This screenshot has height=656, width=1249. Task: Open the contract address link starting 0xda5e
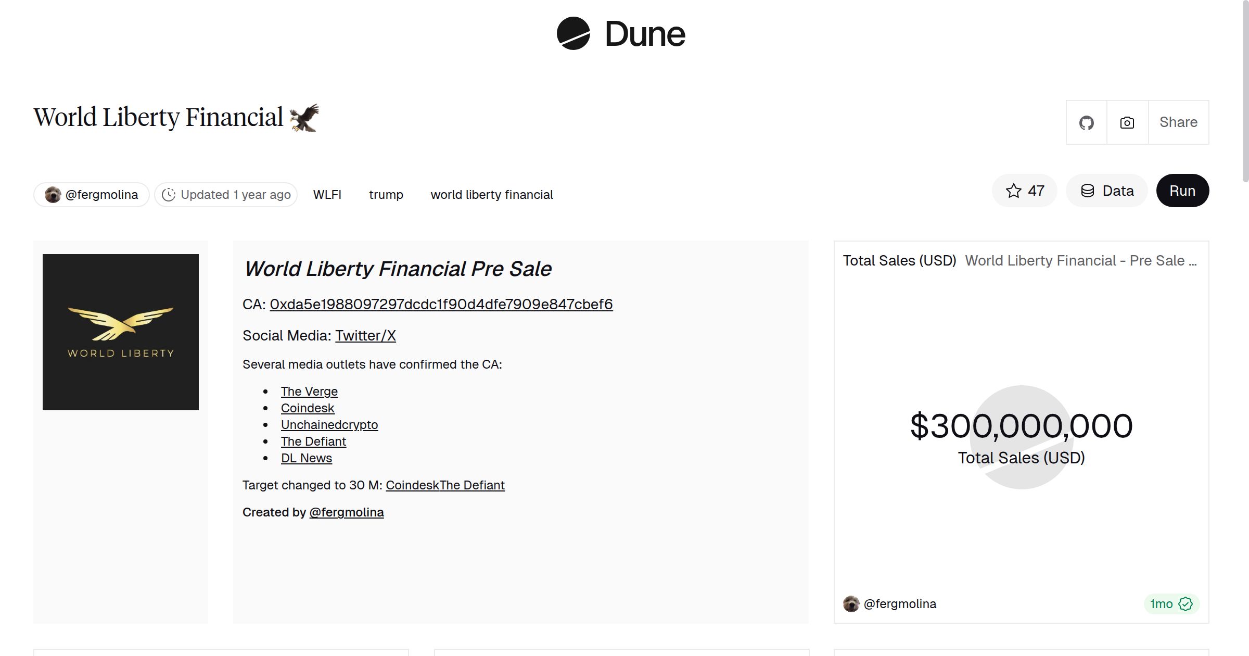point(441,304)
